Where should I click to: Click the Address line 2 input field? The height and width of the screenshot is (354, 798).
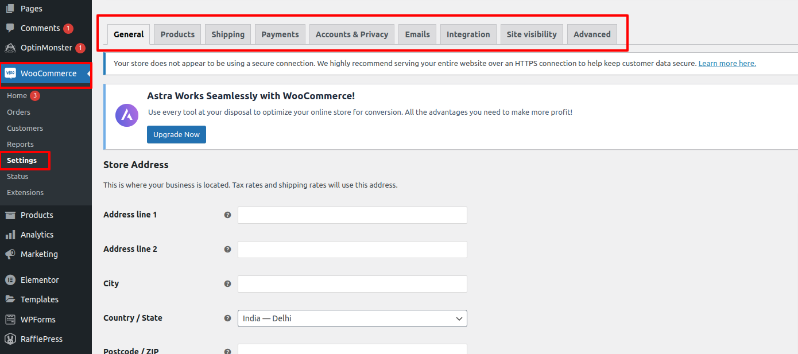point(352,250)
